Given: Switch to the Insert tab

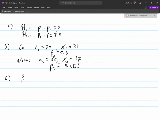Looking at the screenshot, I should [x=16, y=8].
